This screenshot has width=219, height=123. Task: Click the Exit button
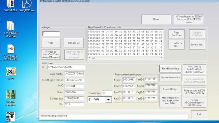click(x=199, y=114)
